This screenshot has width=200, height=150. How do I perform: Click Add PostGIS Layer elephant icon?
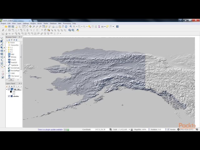point(2,48)
